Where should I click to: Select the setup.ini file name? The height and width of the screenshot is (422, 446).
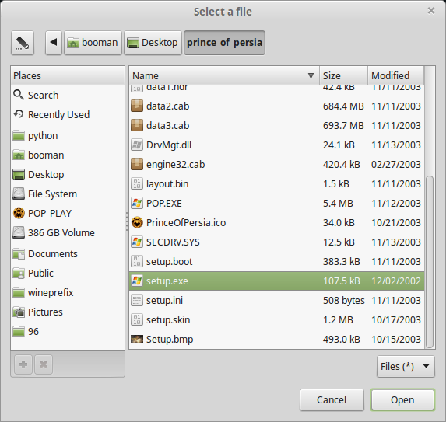coord(164,301)
